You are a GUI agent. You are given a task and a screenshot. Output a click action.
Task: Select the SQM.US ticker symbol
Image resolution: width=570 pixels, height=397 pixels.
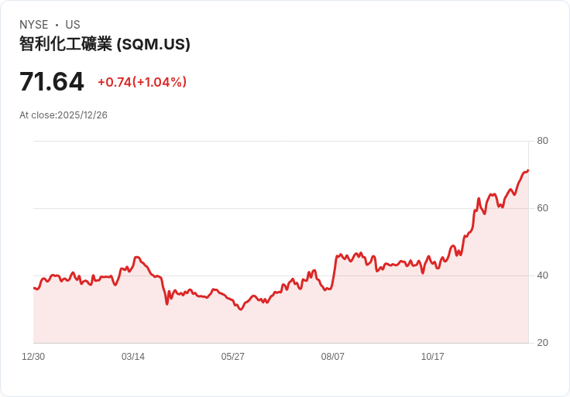point(153,44)
